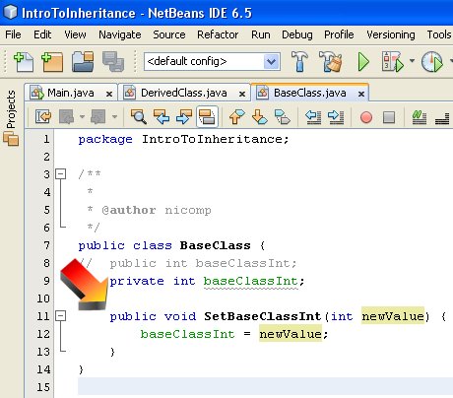This screenshot has height=398, width=453.
Task: Open the Projects side panel
Action: (x=11, y=109)
